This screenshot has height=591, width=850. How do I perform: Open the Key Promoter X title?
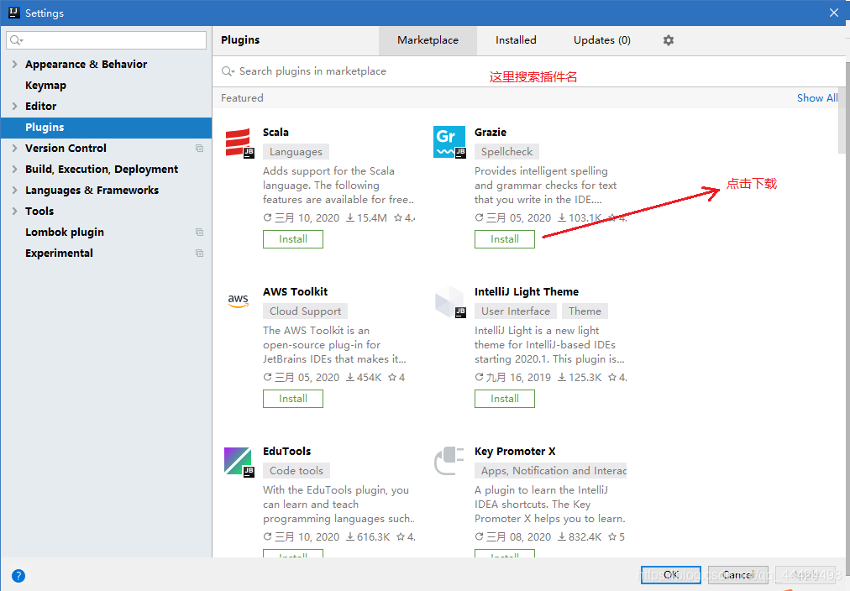tap(514, 452)
